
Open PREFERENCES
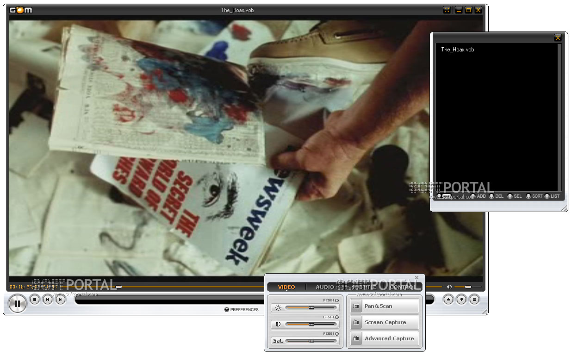click(x=242, y=310)
